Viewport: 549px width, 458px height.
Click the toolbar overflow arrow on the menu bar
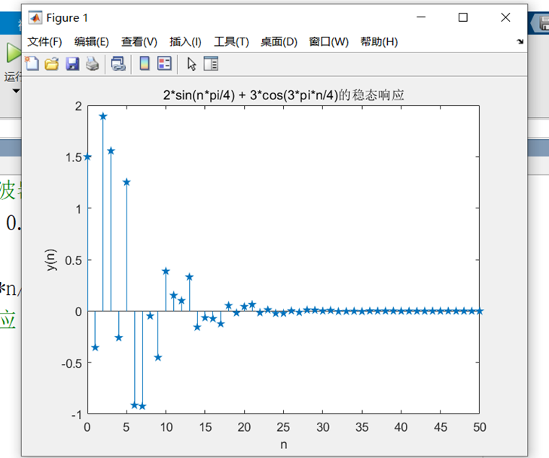click(520, 41)
